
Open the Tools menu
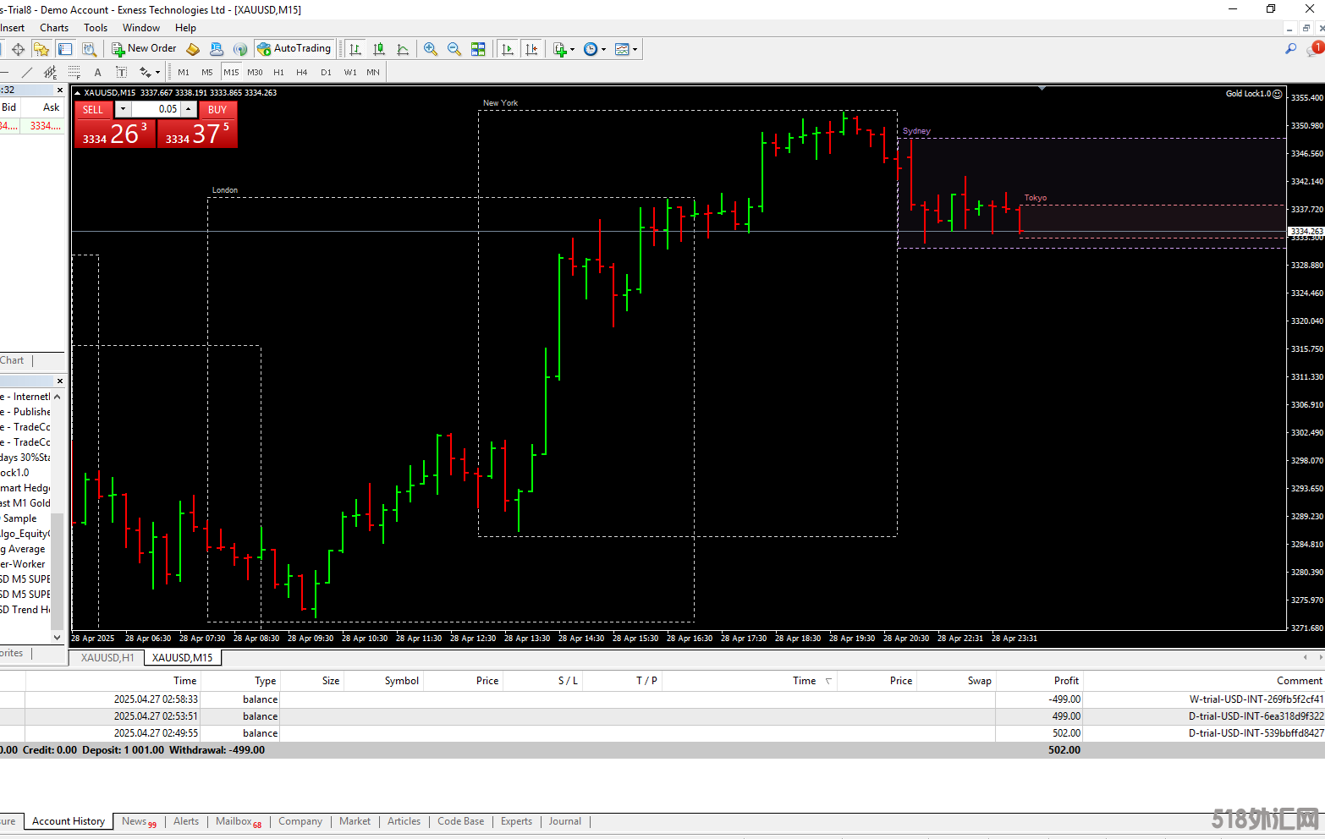(x=96, y=28)
